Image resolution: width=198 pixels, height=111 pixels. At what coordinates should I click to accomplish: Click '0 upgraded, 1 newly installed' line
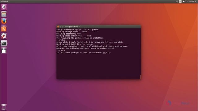click(90, 42)
